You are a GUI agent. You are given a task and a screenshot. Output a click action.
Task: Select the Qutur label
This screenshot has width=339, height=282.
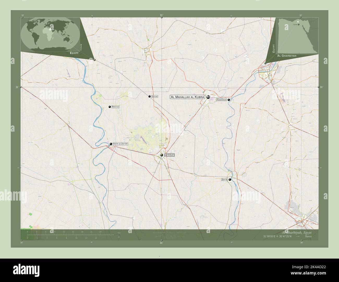click(x=155, y=96)
